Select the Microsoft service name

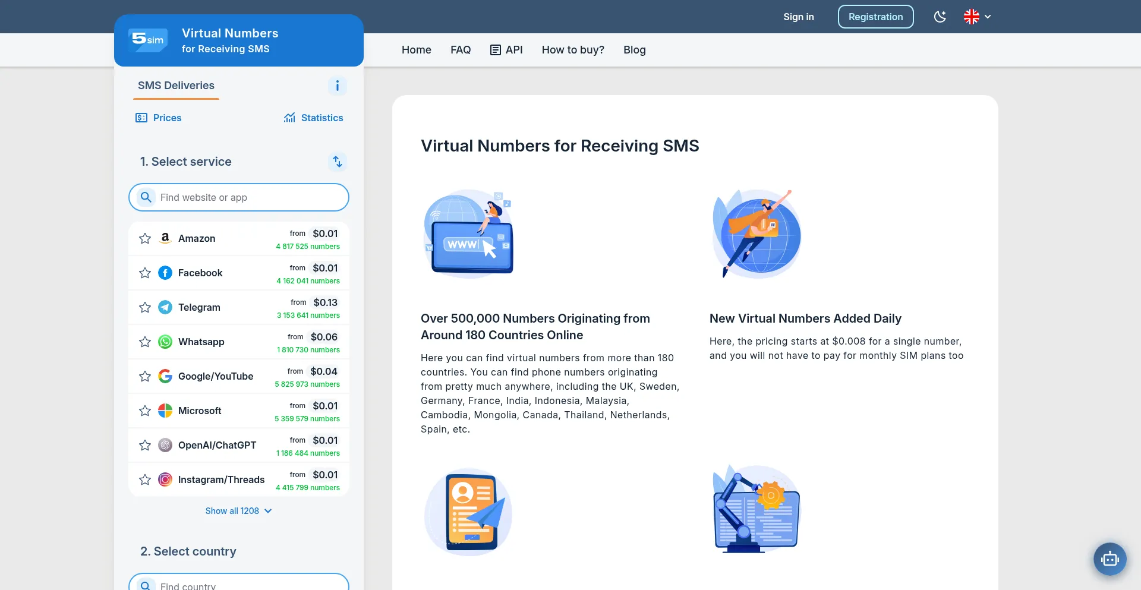coord(200,411)
